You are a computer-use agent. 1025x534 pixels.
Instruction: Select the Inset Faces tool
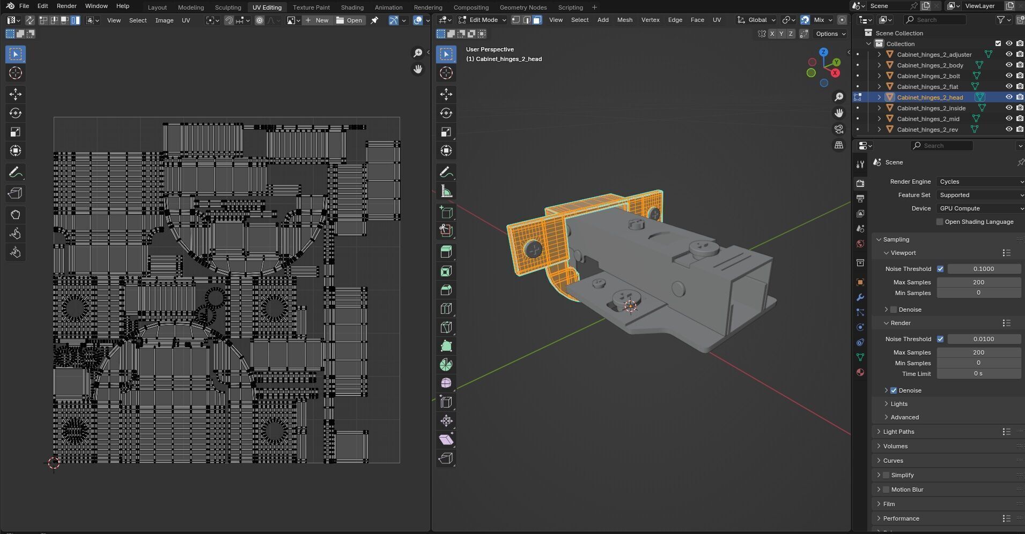(x=446, y=271)
